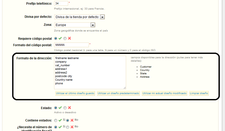225x131 pixels.
Task: Select Sí radio for Contiene estados
Action: click(56, 120)
